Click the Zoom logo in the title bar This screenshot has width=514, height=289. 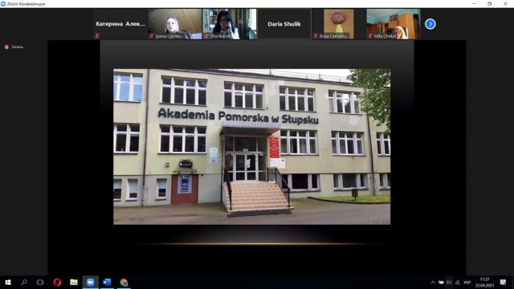3,4
